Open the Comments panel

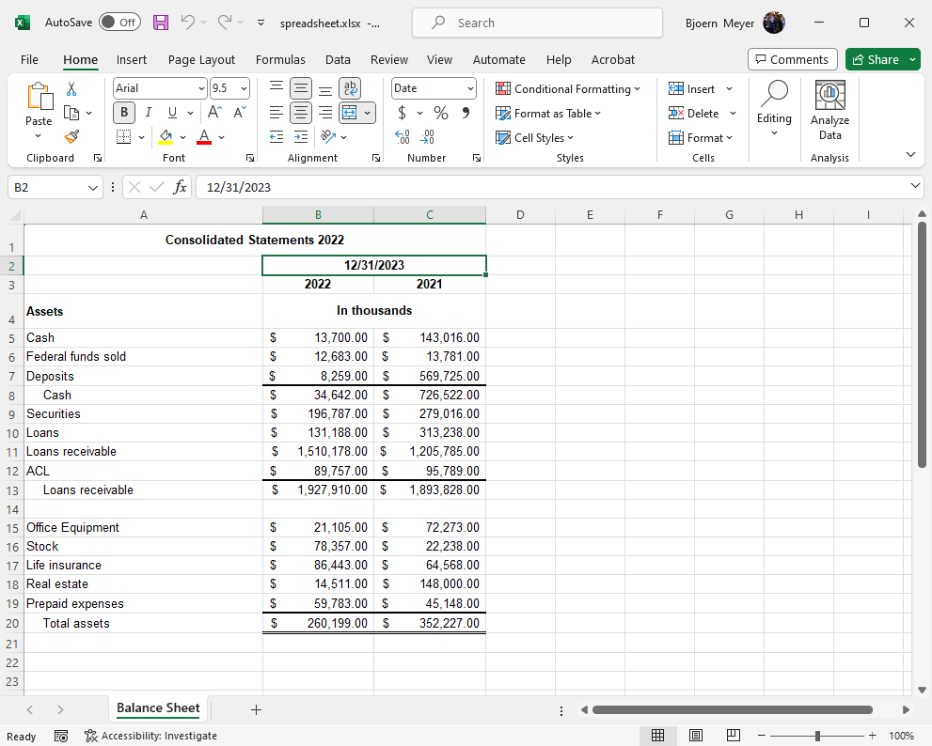pos(792,58)
